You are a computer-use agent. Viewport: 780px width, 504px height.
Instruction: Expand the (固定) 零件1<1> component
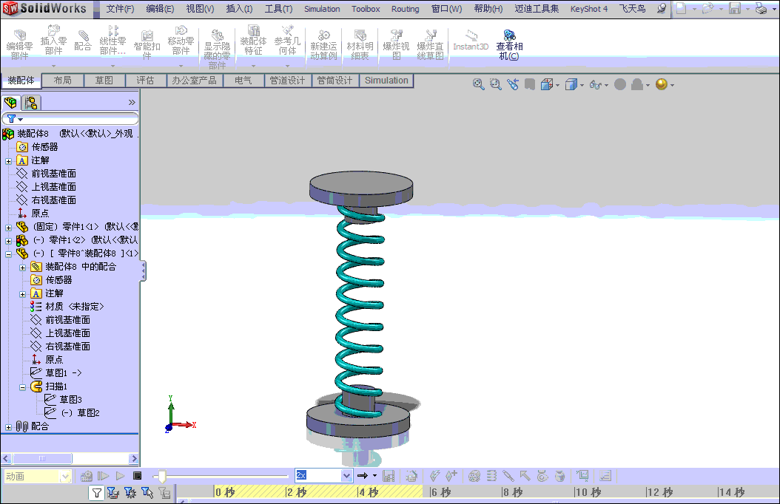click(8, 228)
